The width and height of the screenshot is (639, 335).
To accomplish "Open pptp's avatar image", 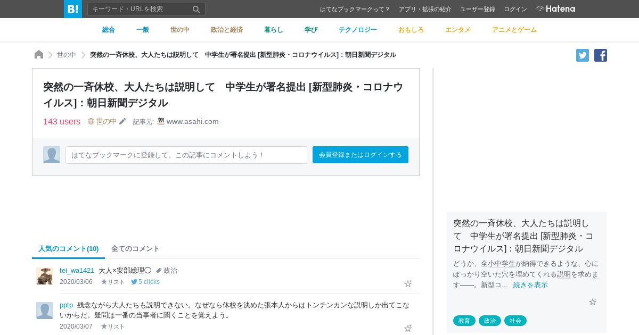I will (45, 311).
